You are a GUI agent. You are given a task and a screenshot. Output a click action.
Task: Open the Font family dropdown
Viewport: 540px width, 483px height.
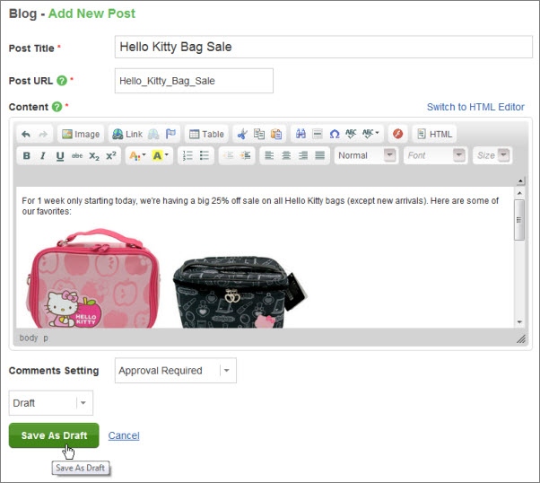click(436, 155)
